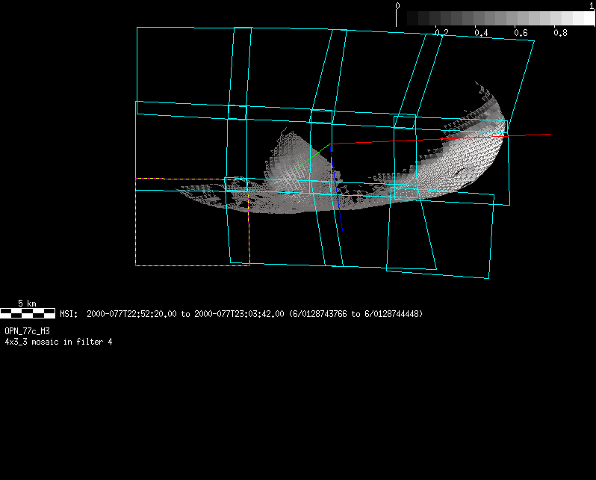Click the 0.8 tick label on colorbar
The width and height of the screenshot is (596, 480).
(560, 34)
